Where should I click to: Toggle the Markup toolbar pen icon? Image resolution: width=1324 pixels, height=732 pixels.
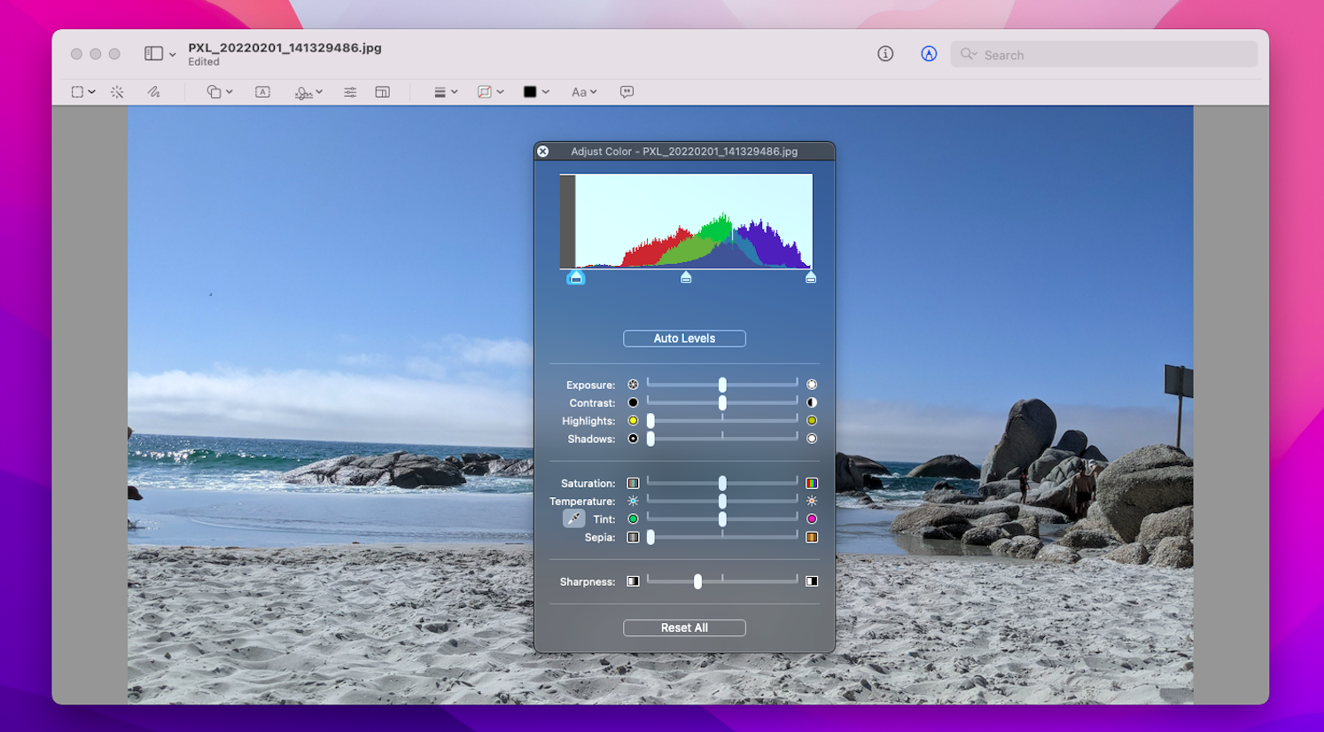[928, 53]
